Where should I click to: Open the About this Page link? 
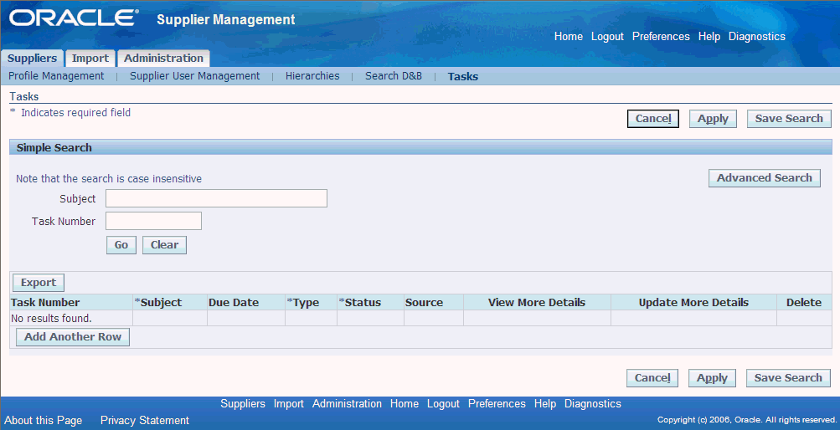click(x=44, y=420)
